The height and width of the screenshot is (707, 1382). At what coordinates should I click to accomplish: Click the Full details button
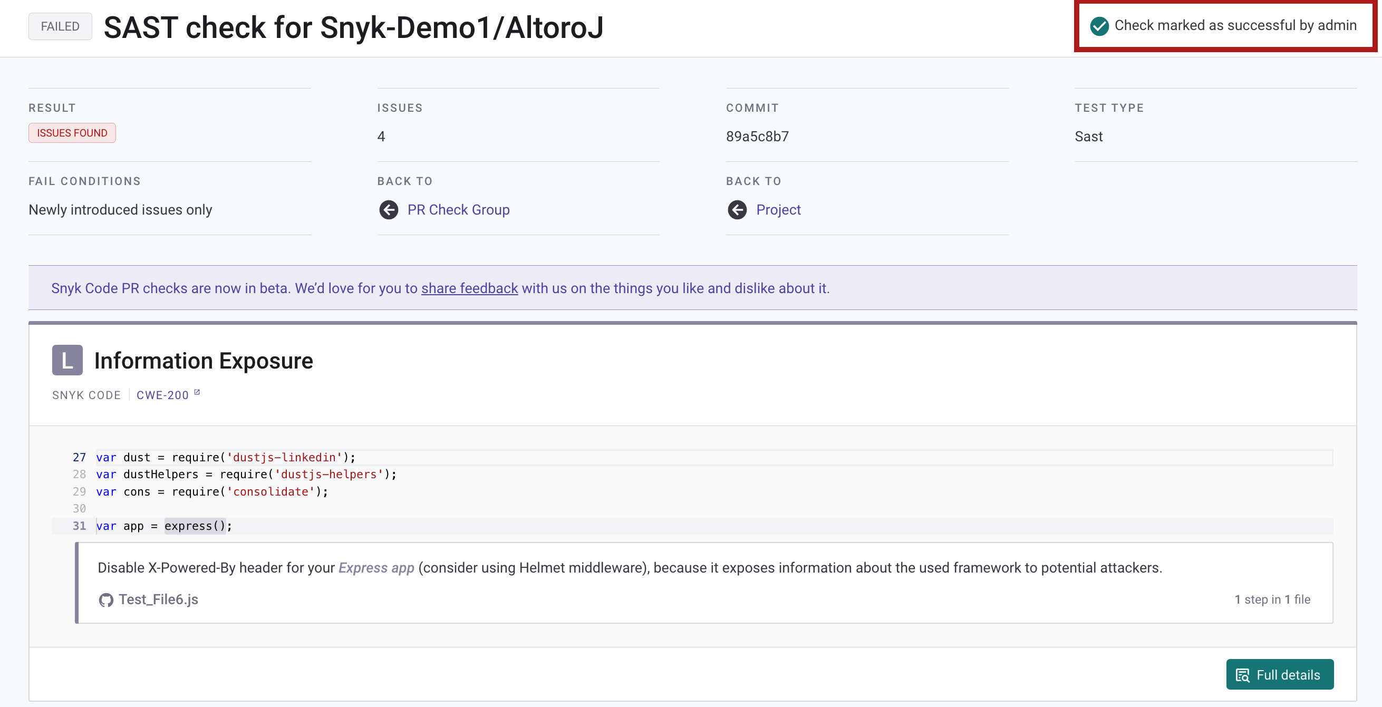point(1280,674)
